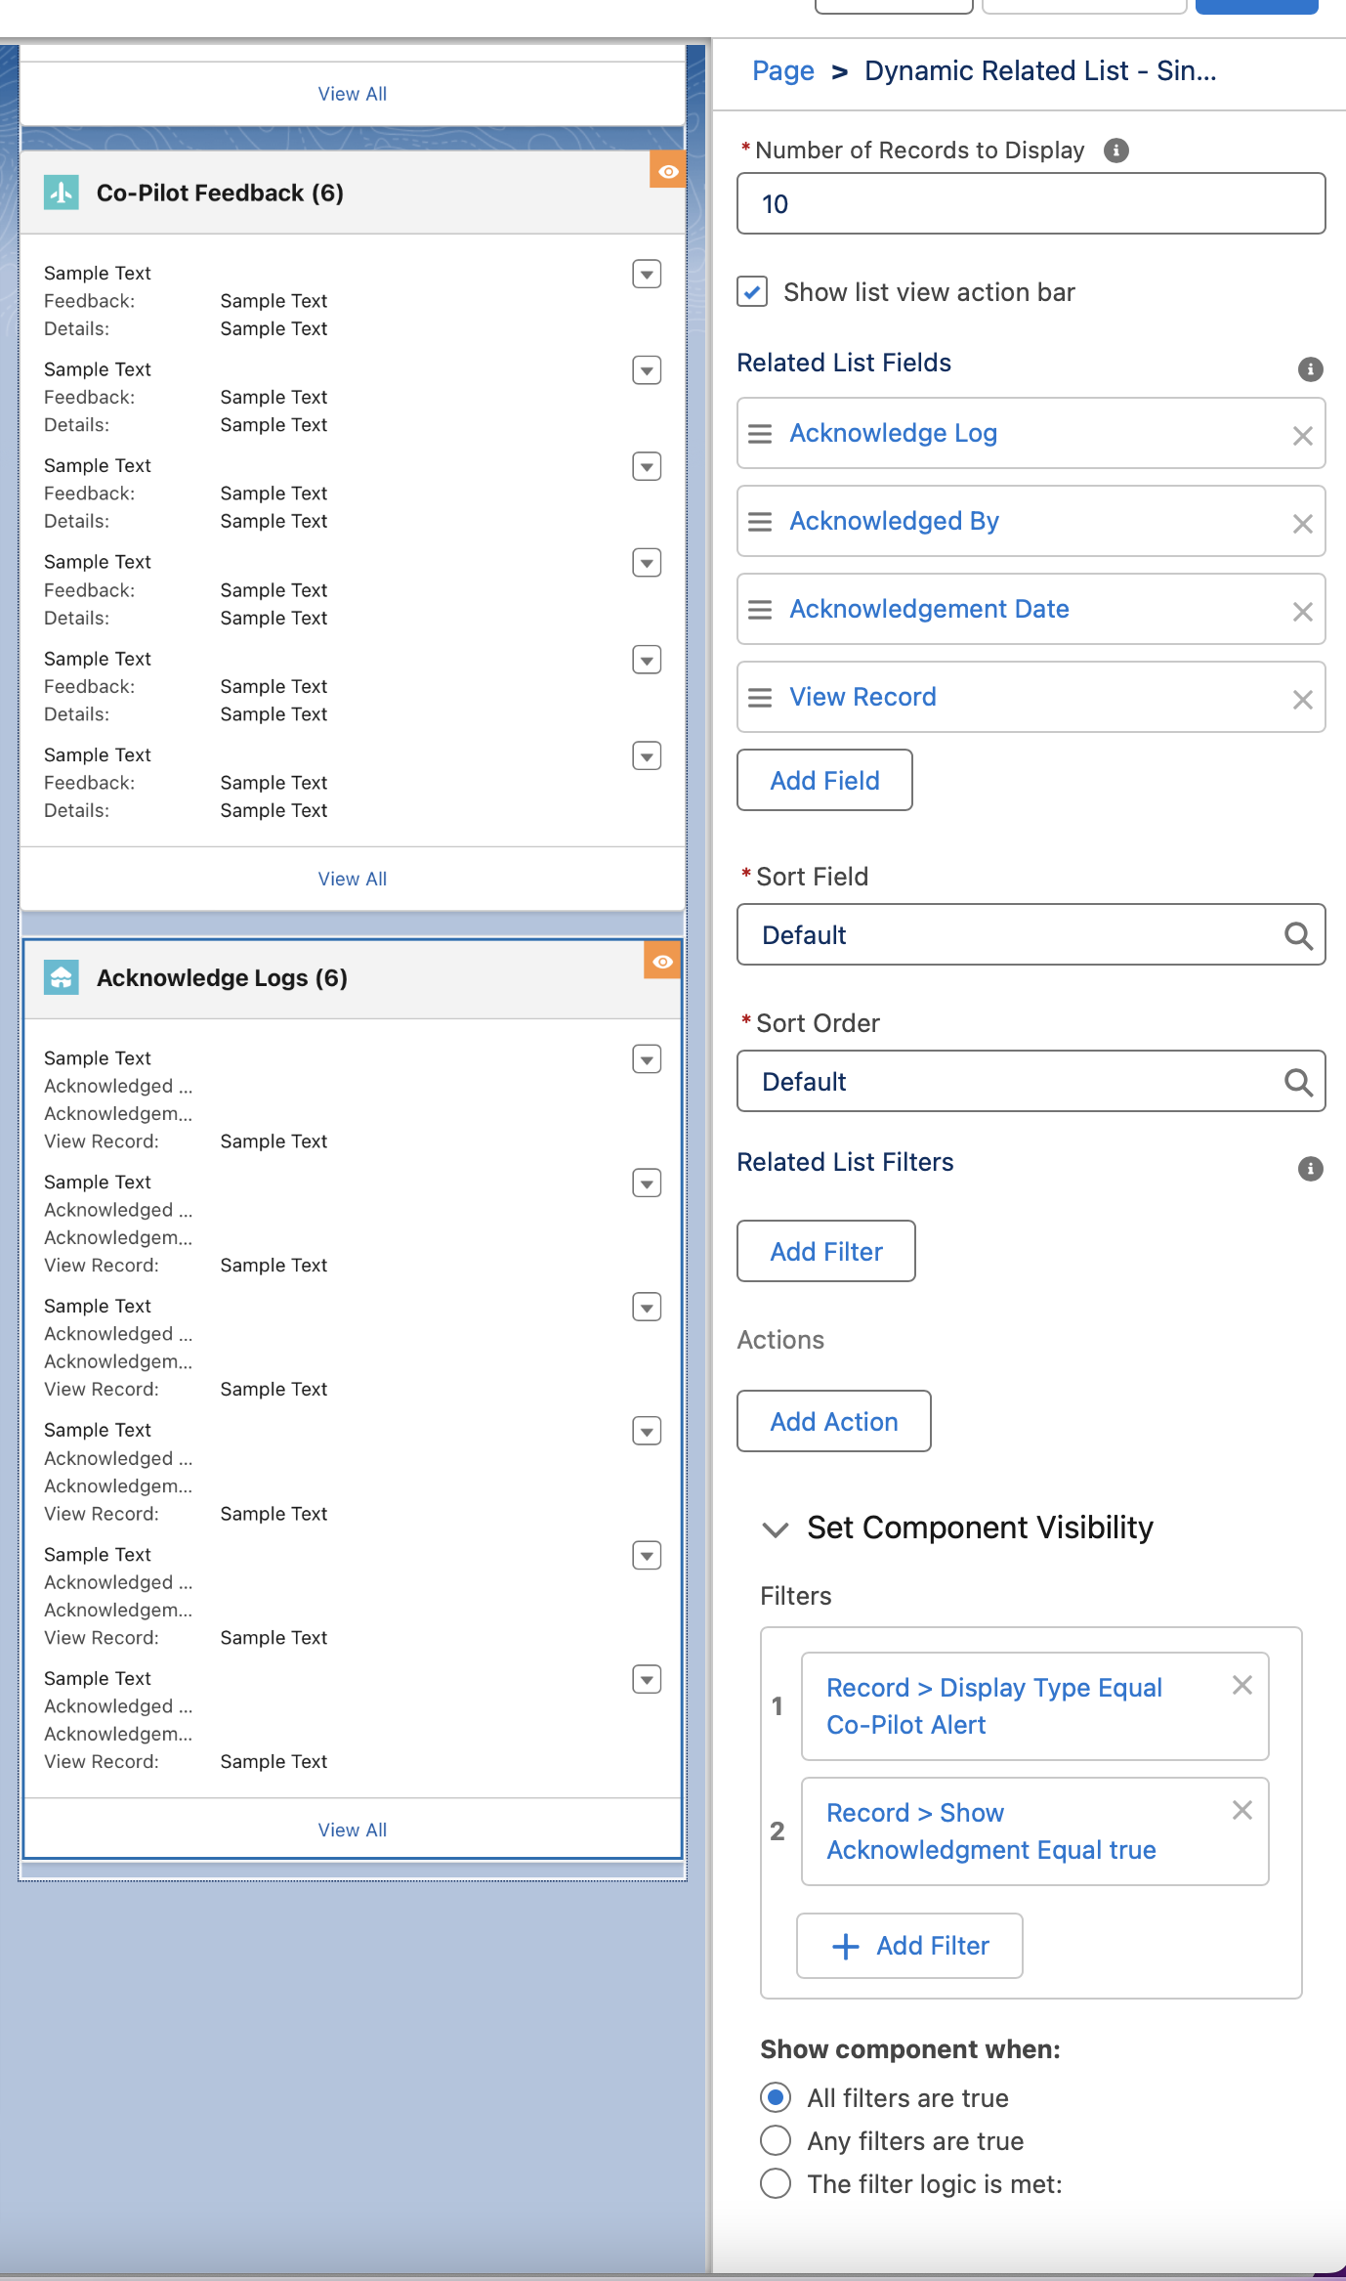Collapse Set Component Visibility section
The width and height of the screenshot is (1346, 2281).
776,1528
